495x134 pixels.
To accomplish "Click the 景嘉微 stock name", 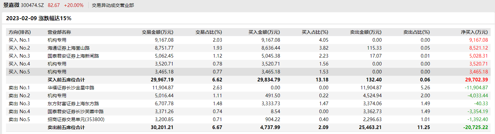I will [x=11, y=5].
